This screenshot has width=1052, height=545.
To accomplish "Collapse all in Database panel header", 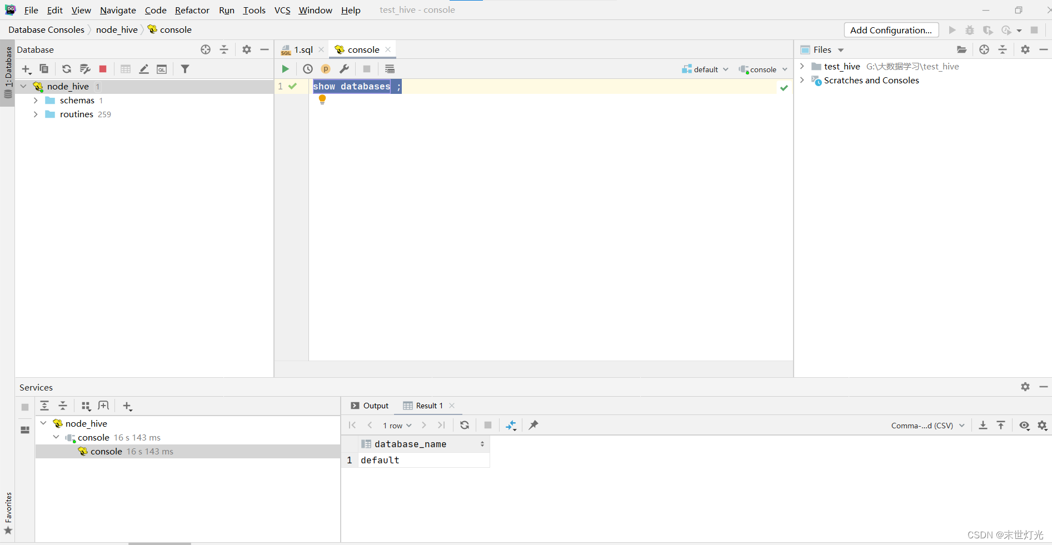I will click(224, 49).
